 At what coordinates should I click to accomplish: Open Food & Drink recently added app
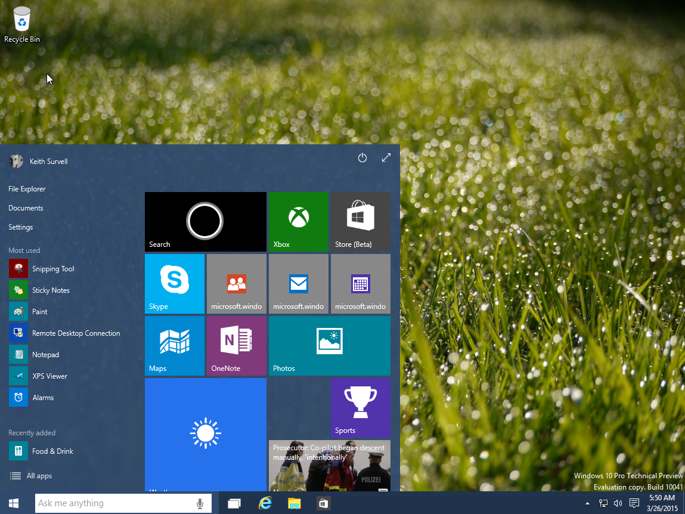(41, 451)
